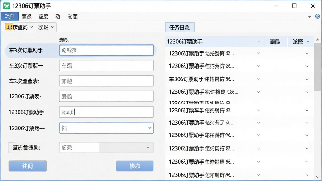Screen dimensions: 322x181
Task: Focus the input beside 车2次查查表 label
Action: (106, 81)
